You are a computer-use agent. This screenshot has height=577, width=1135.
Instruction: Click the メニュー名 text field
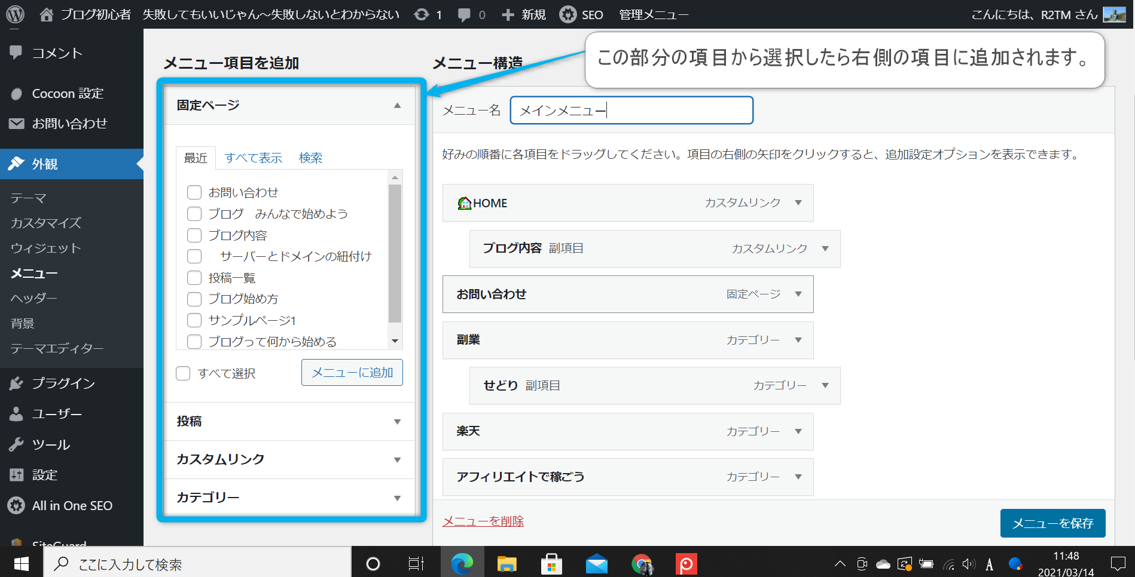[x=631, y=111]
